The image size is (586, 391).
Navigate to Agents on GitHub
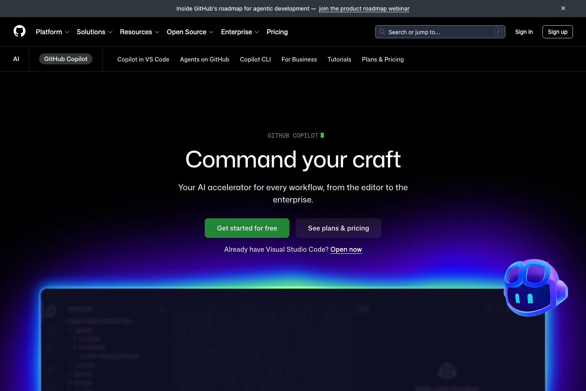coord(204,59)
